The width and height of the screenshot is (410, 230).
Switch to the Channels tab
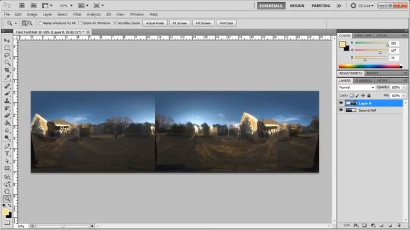[363, 80]
